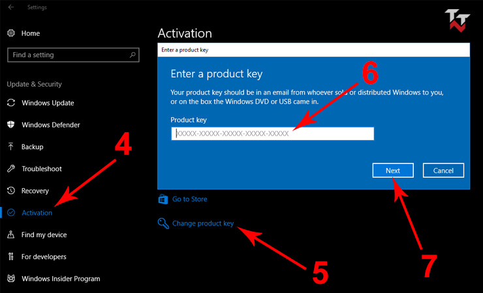Image resolution: width=483 pixels, height=293 pixels.
Task: Select the Windows Defender shield icon
Action: (x=11, y=125)
